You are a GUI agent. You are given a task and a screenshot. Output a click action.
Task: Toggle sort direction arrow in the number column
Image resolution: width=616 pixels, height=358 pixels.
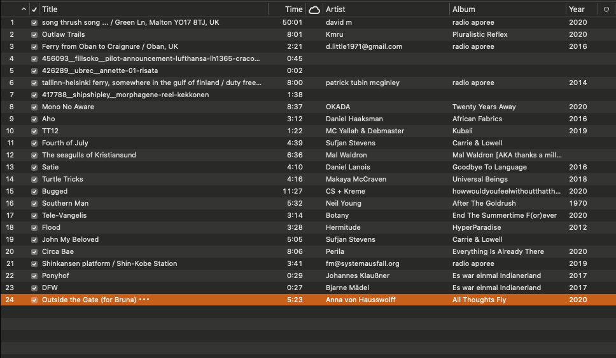pyautogui.click(x=24, y=10)
